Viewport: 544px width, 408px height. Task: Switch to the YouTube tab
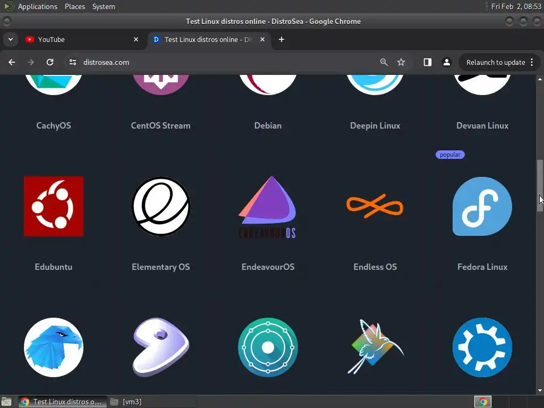(81, 39)
